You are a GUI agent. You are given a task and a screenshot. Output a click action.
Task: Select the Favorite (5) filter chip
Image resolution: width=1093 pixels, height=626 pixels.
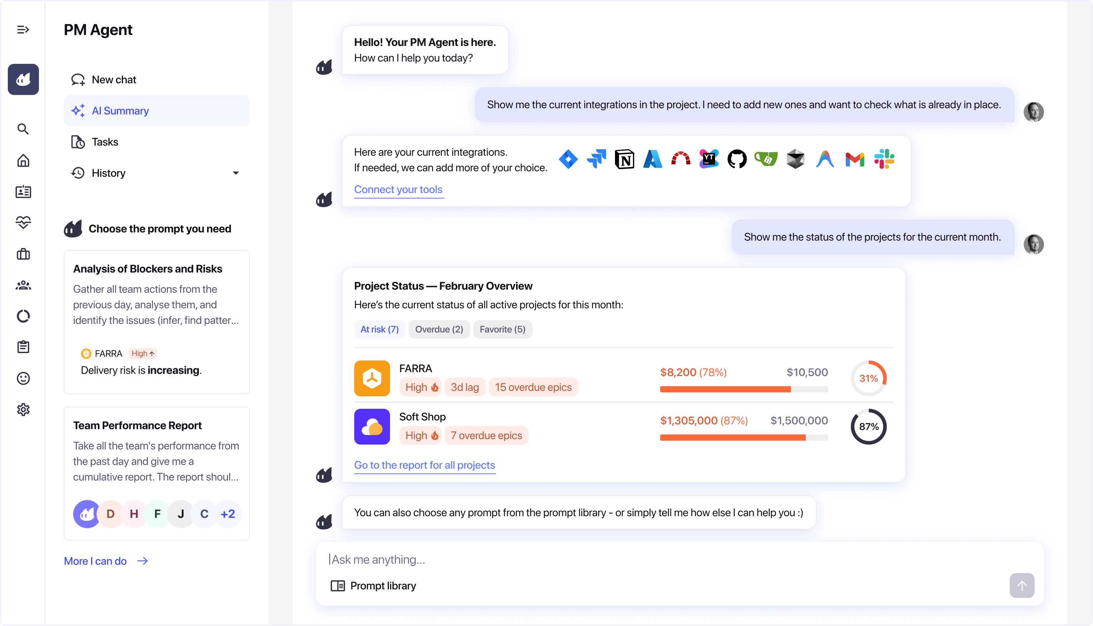click(x=502, y=329)
